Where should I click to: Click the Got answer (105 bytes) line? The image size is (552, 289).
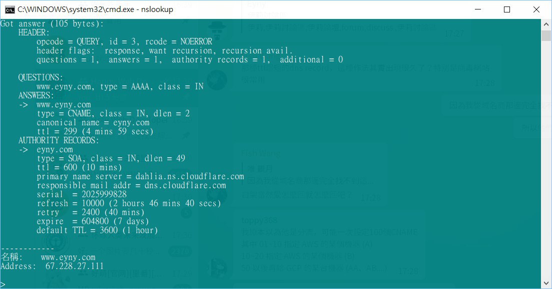point(52,23)
